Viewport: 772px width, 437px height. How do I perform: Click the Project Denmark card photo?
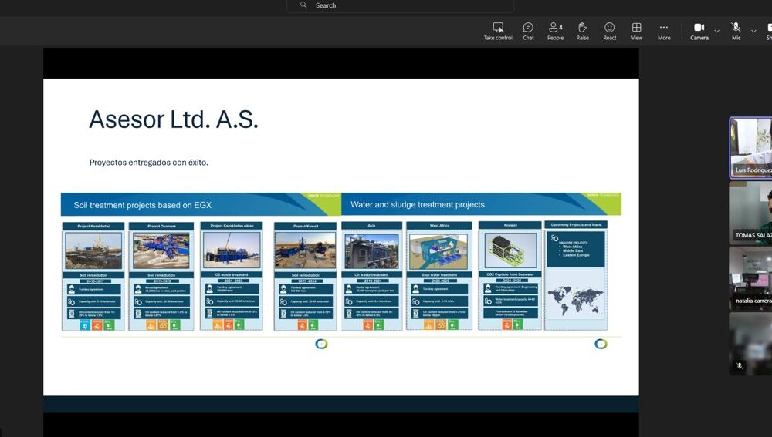[161, 250]
